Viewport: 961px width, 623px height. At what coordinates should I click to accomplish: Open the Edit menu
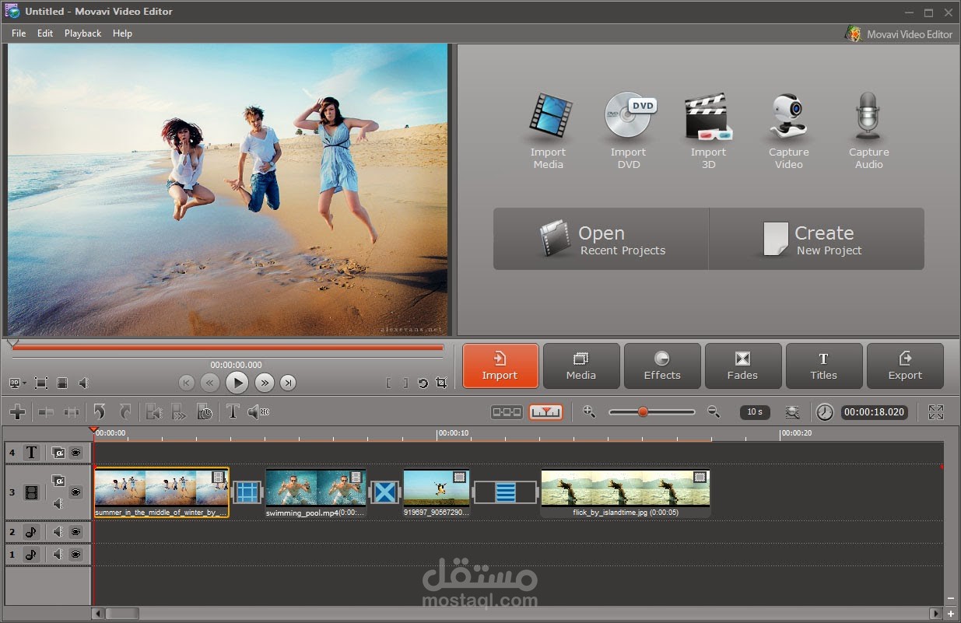45,33
